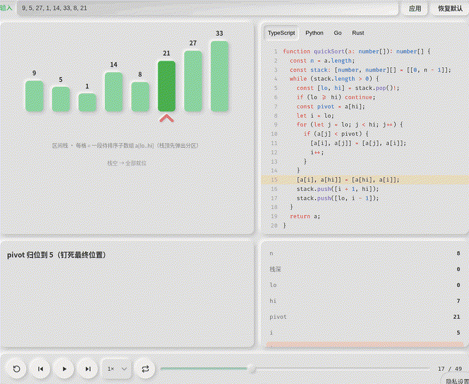Image resolution: width=469 pixels, height=384 pixels.
Task: Click the i variable row showing 5
Action: tap(365, 332)
